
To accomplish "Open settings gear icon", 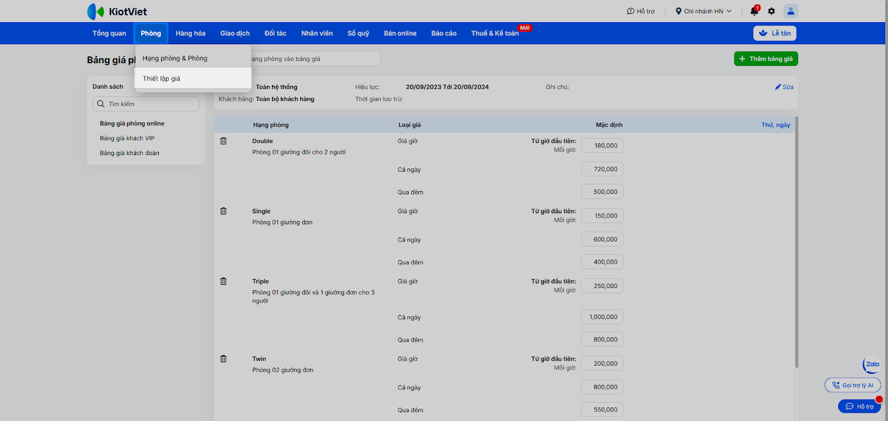I will point(771,11).
